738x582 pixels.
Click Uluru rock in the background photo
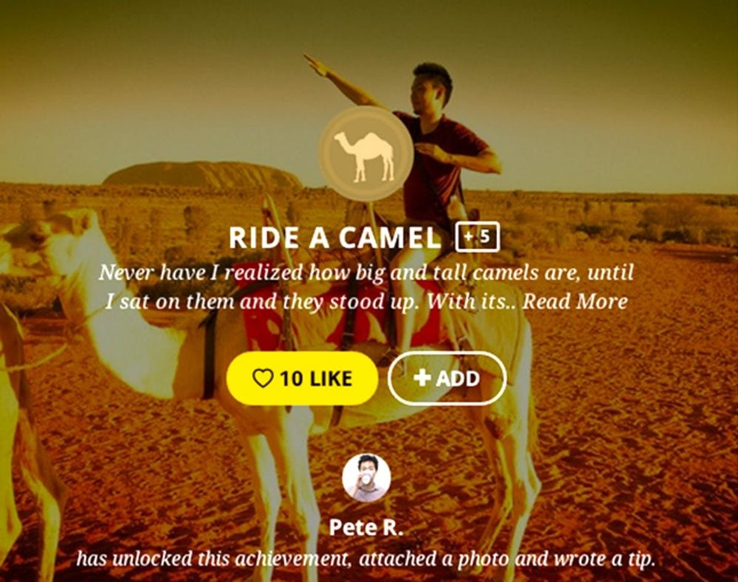pos(202,175)
